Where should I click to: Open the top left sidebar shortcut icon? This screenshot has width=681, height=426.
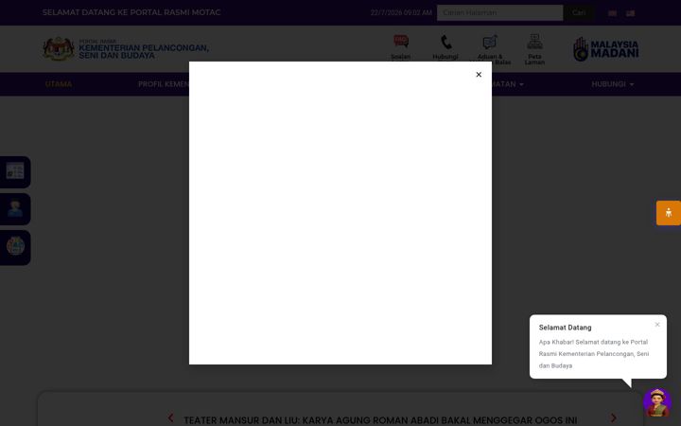click(15, 171)
